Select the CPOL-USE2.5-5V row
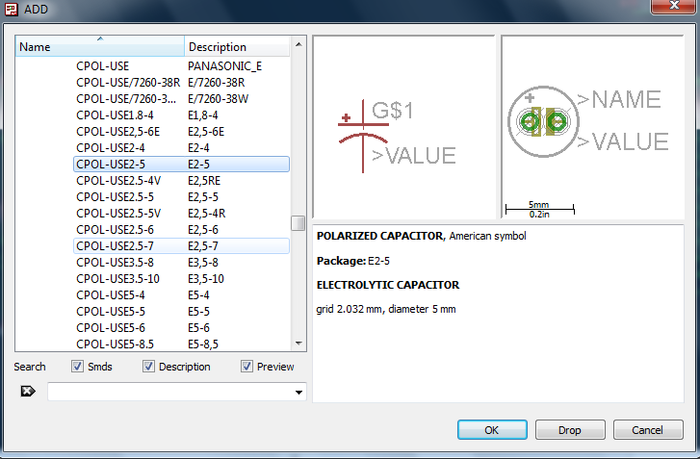 click(181, 214)
